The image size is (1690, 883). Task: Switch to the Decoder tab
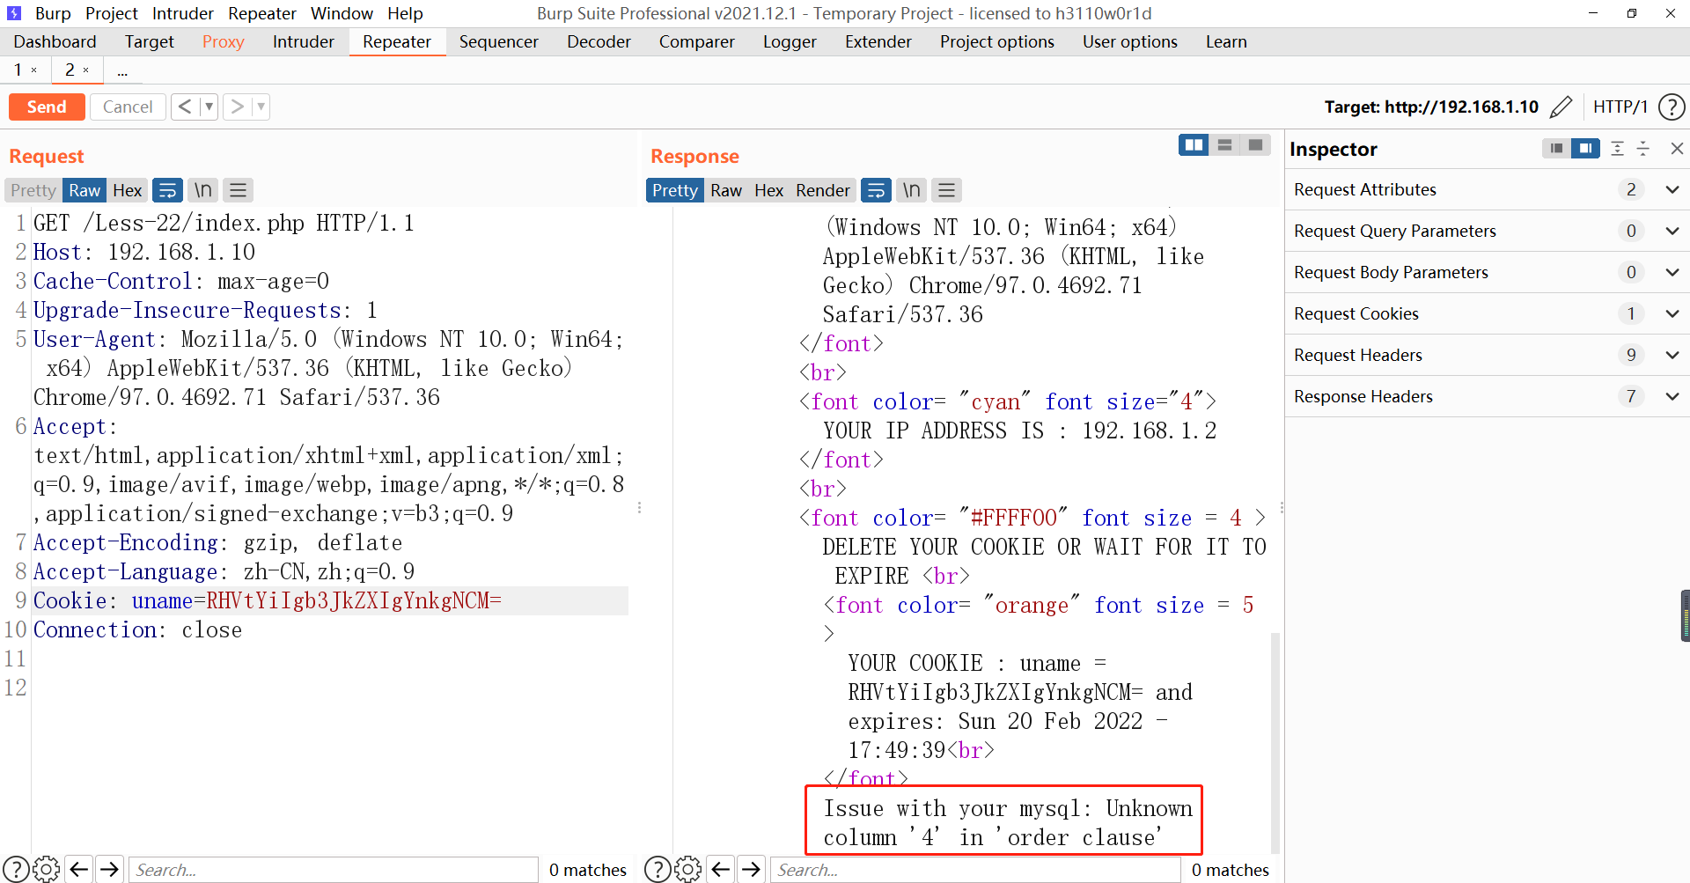[x=599, y=41]
